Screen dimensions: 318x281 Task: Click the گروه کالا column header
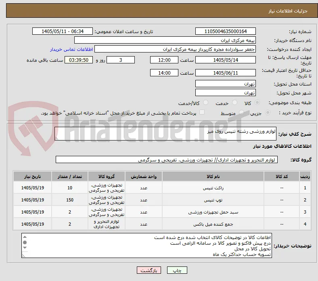(107, 176)
